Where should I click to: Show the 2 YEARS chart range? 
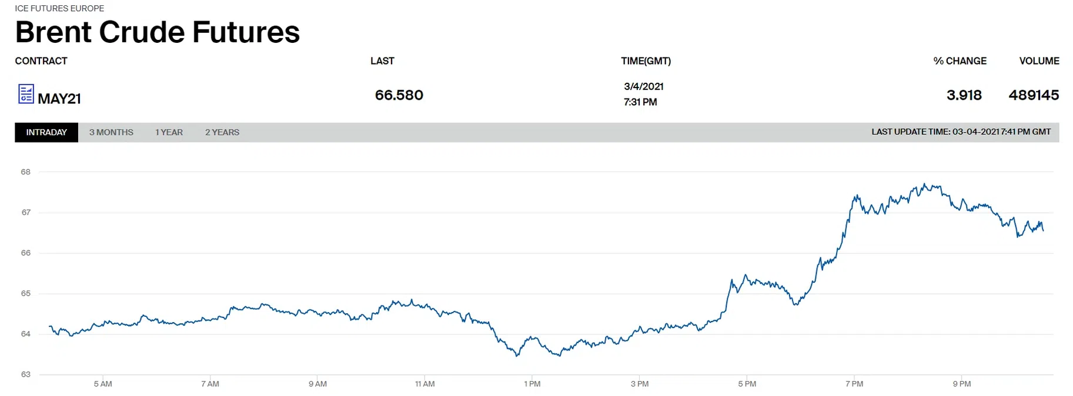(x=222, y=133)
